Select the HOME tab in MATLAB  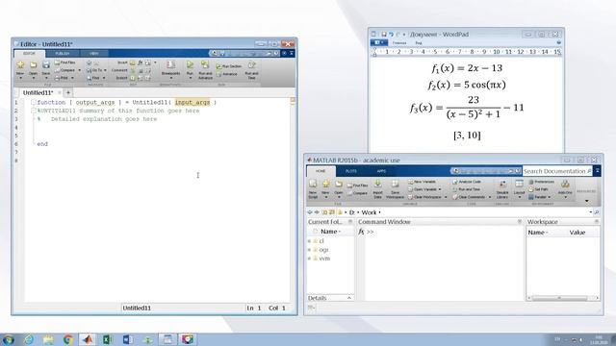tap(321, 171)
